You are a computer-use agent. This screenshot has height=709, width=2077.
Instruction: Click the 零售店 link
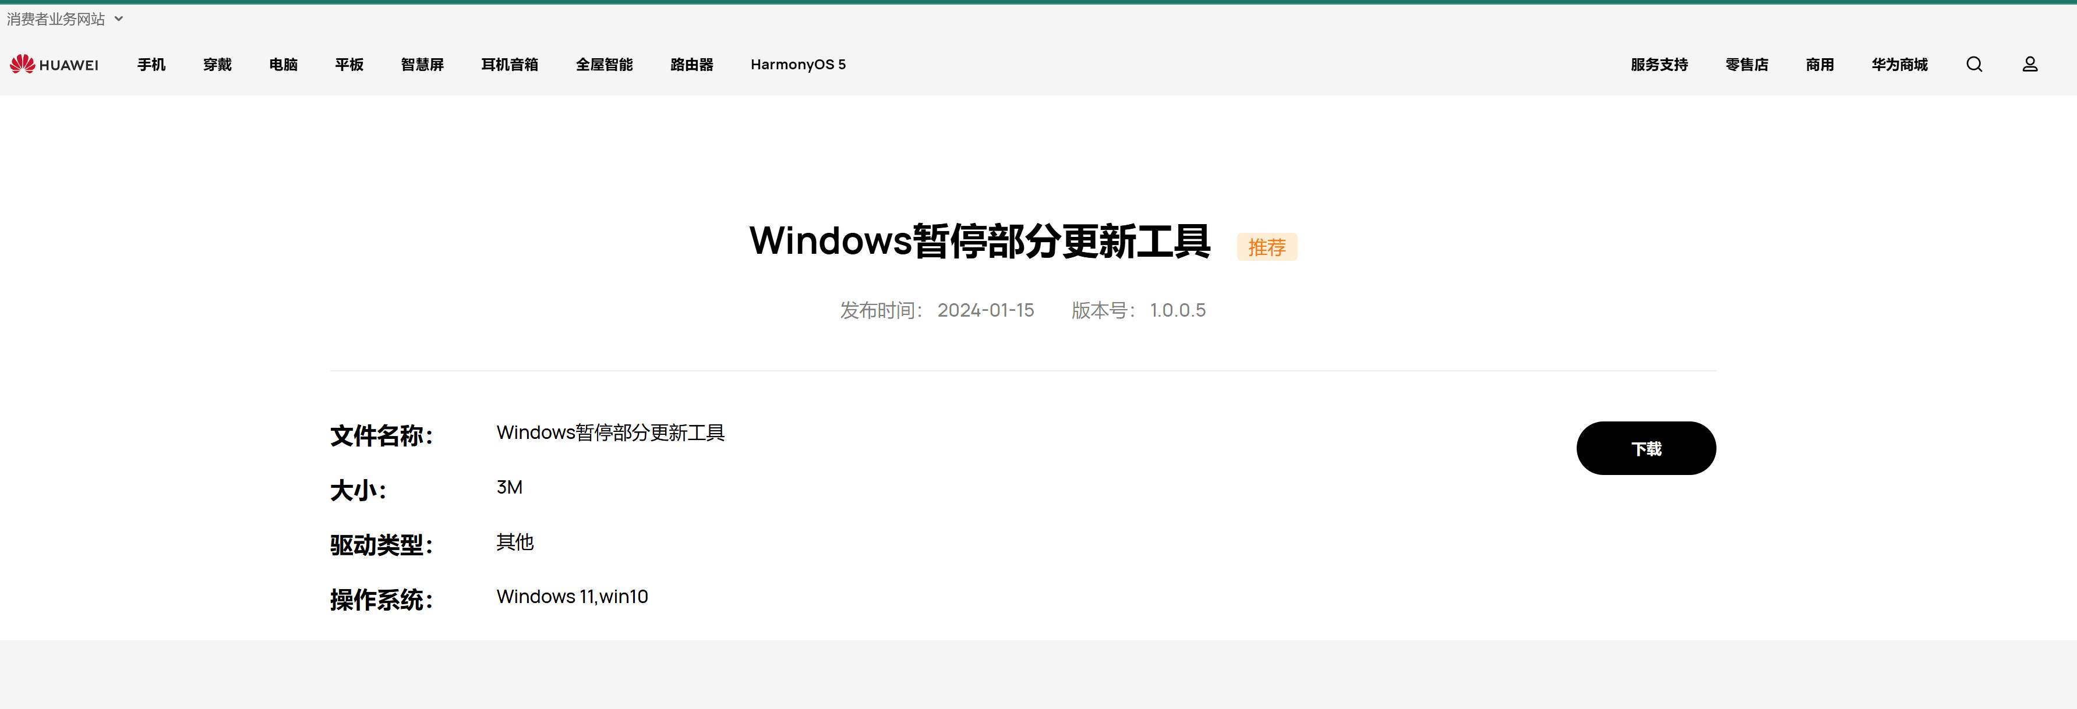1747,65
